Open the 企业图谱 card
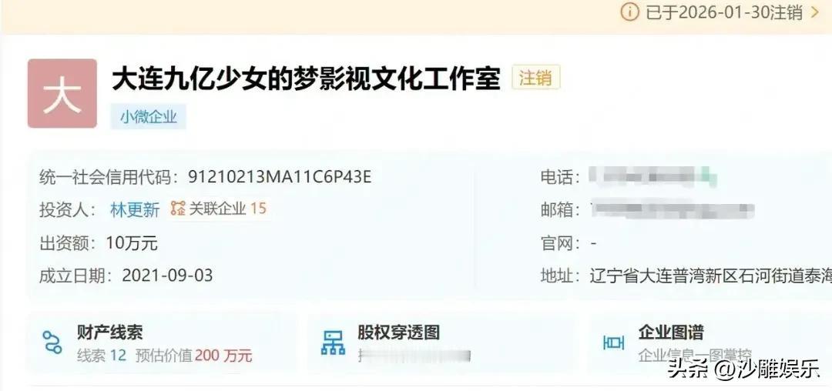 [x=710, y=343]
